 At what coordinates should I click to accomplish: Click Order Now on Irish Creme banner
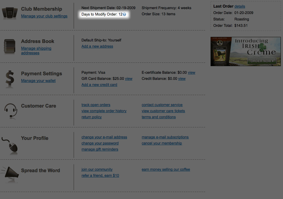pyautogui.click(x=262, y=61)
